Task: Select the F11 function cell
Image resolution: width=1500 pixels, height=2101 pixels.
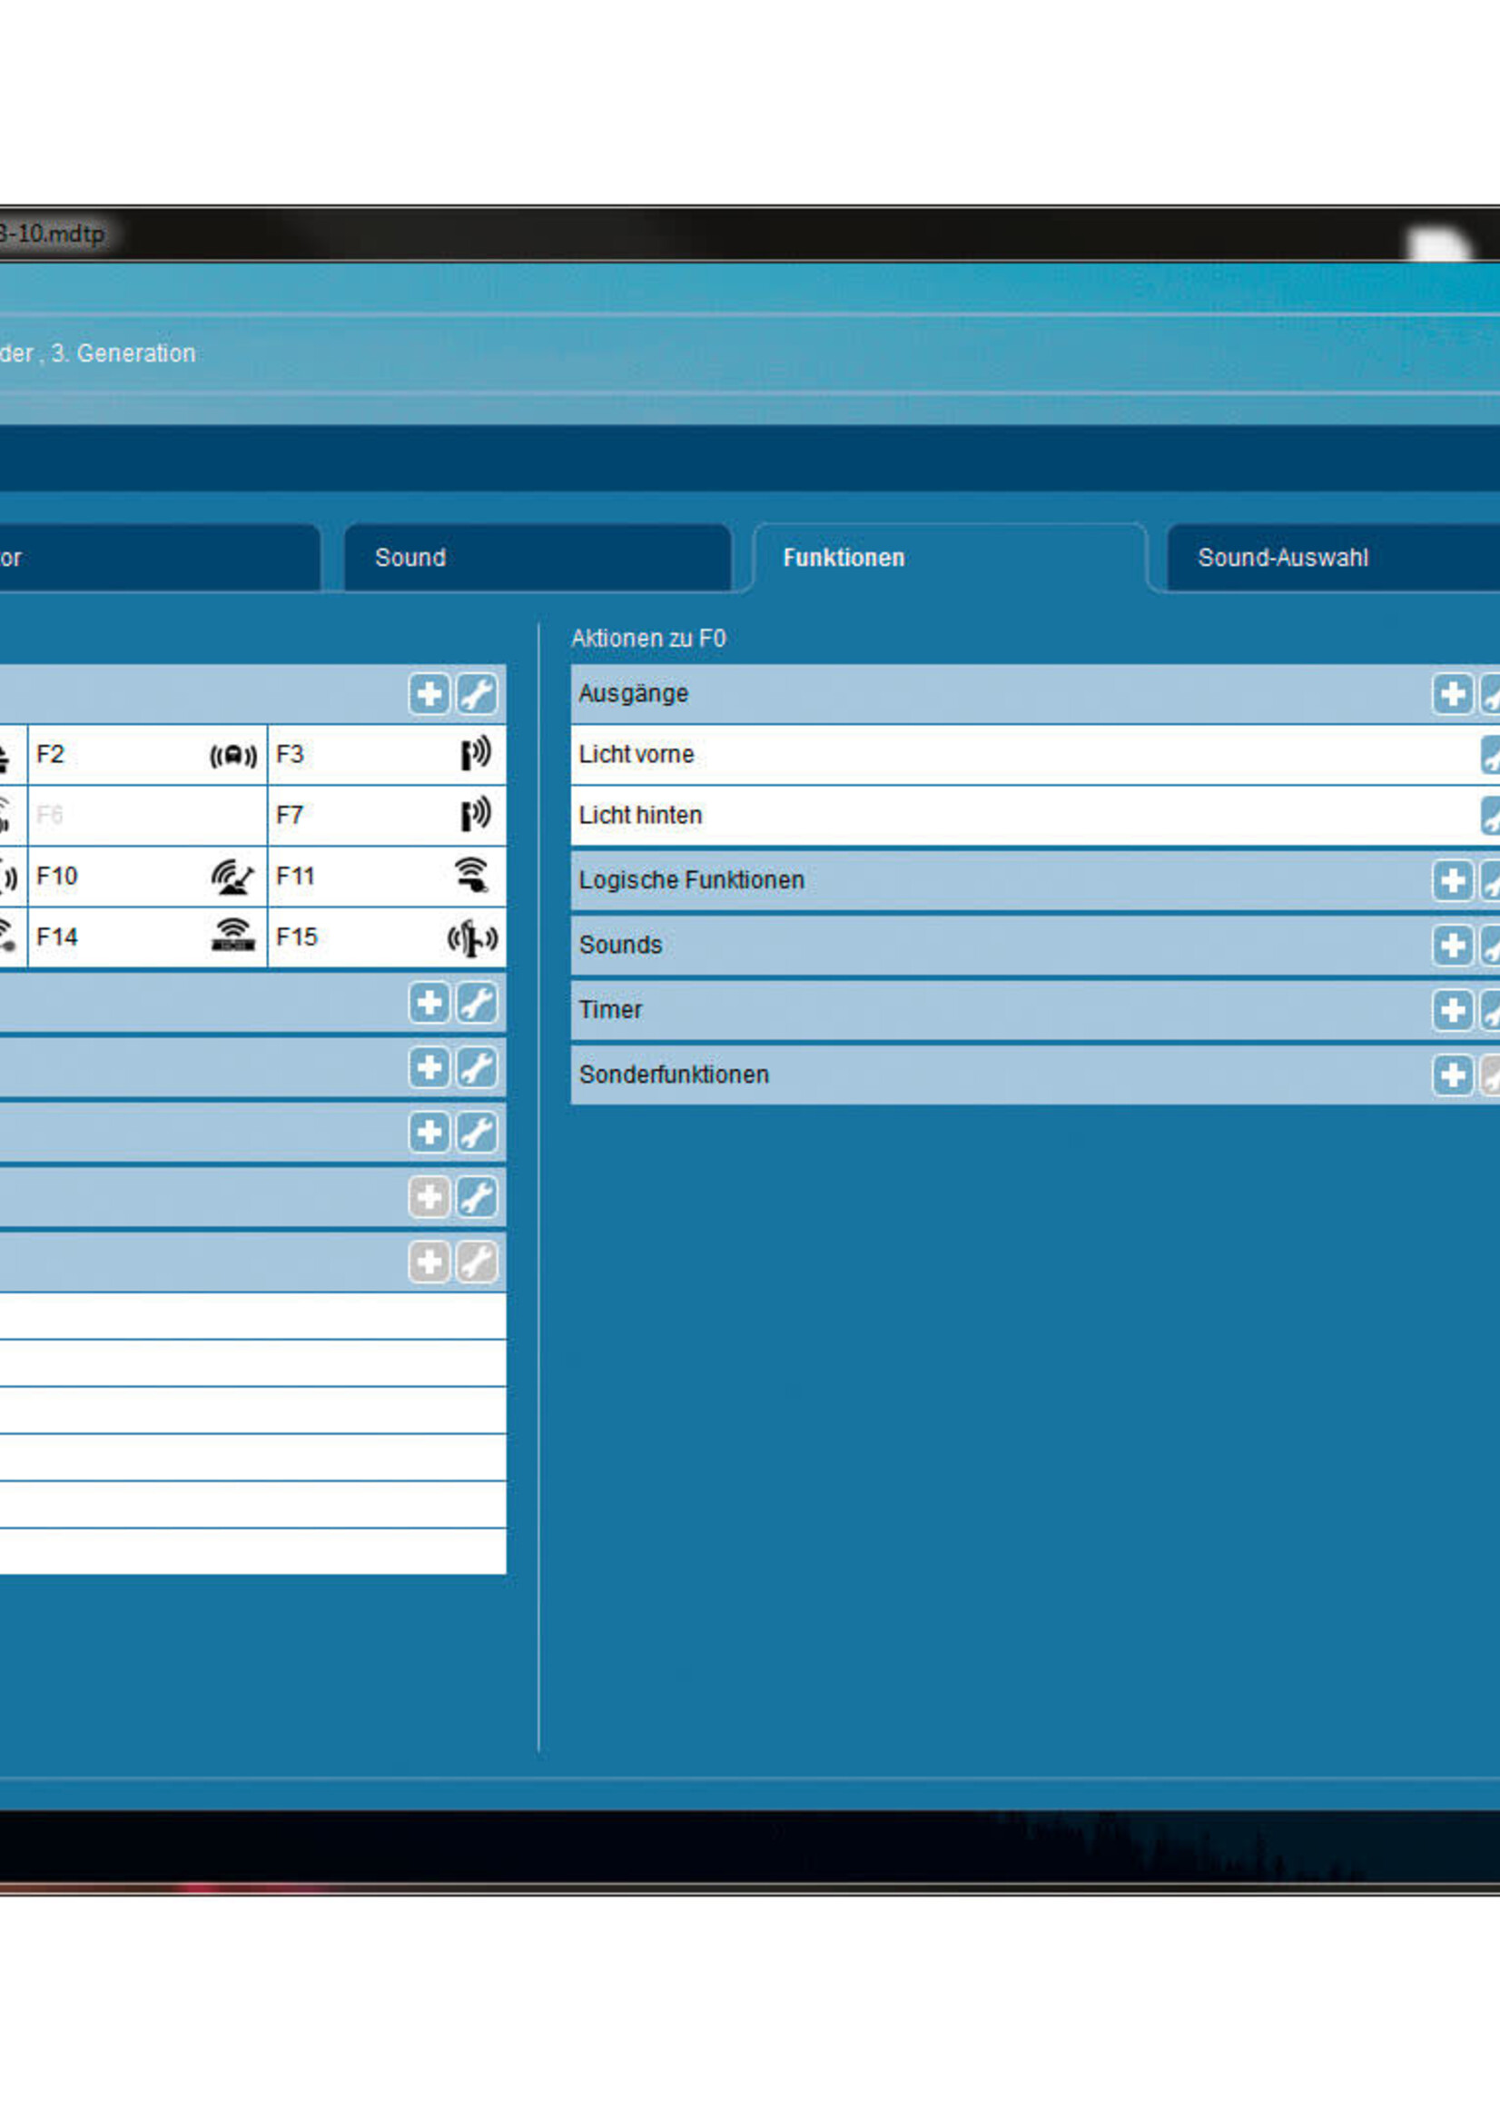Action: coord(386,876)
